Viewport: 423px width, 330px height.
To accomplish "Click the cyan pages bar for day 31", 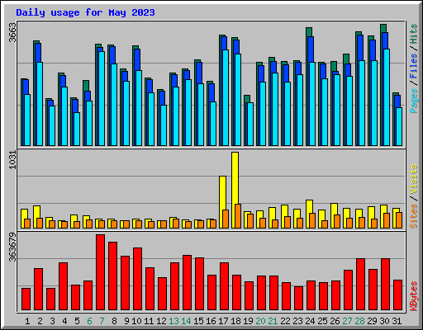I will tap(399, 126).
